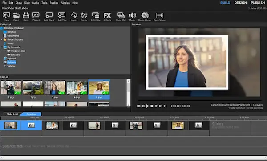
Task: Insert a slide with Add Blank
Action: pos(49,17)
